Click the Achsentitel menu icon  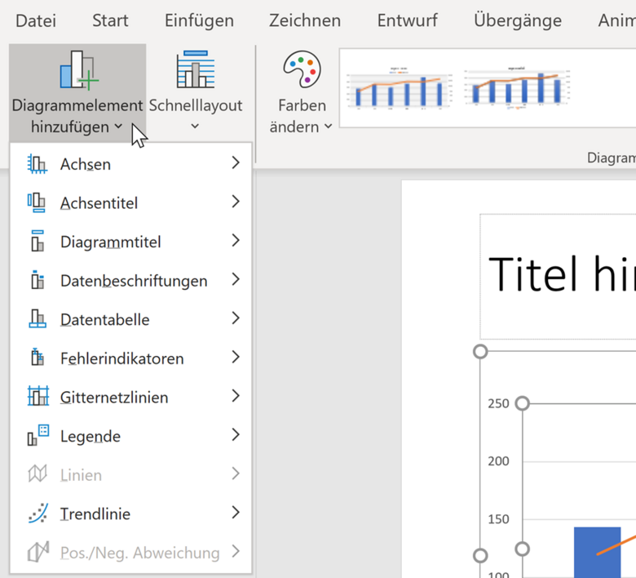point(37,202)
